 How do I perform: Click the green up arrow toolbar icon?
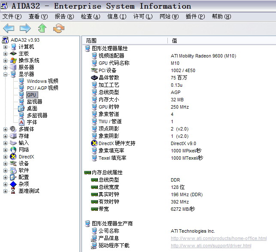[42, 28]
